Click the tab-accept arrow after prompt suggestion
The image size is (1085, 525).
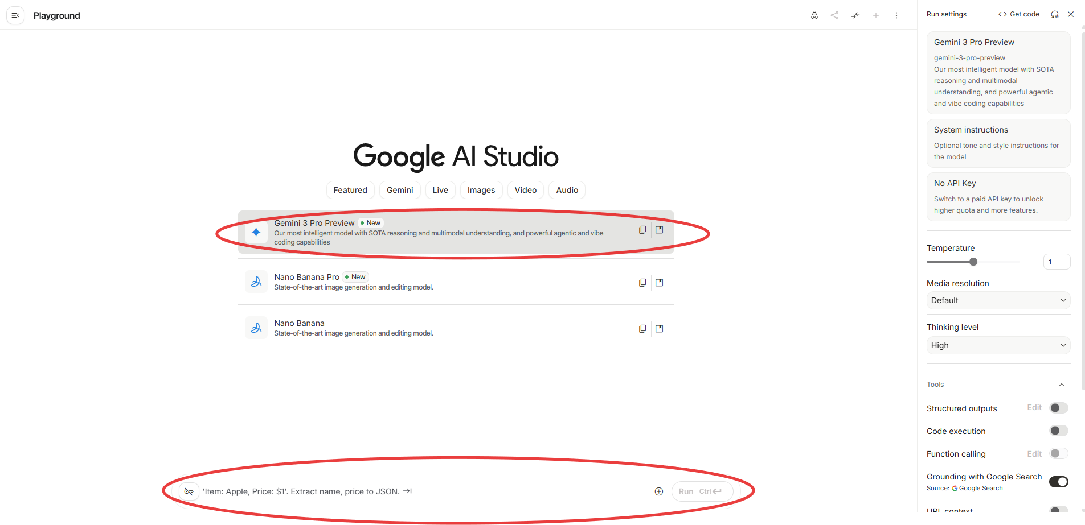(x=407, y=491)
